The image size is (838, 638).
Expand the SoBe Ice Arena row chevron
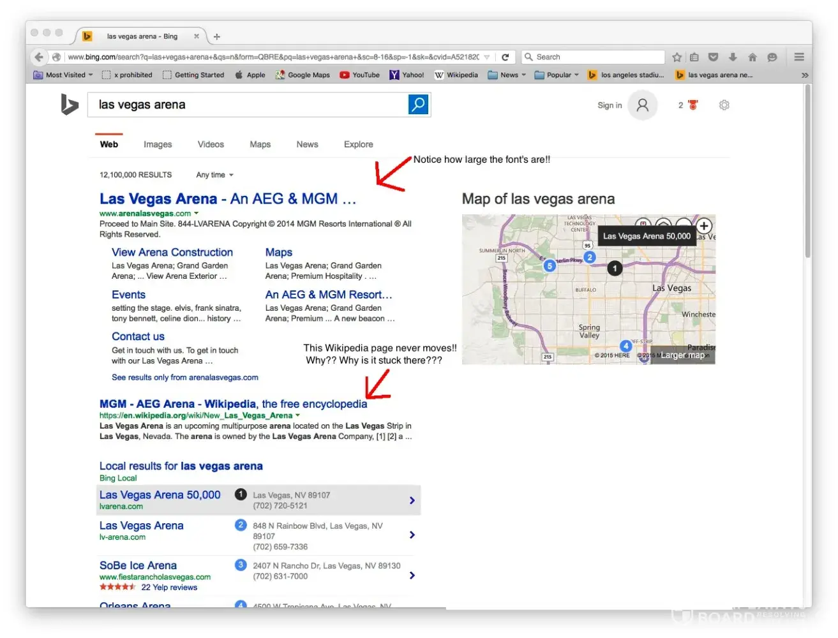pyautogui.click(x=412, y=575)
